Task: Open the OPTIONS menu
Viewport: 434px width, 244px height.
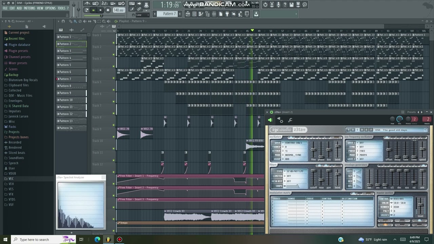Action: click(x=50, y=8)
